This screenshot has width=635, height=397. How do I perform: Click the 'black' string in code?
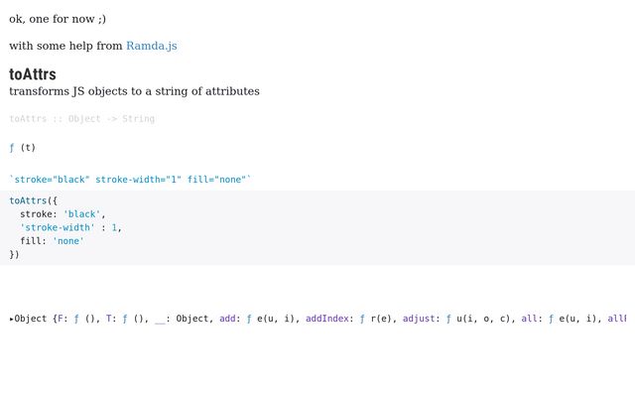tap(81, 213)
